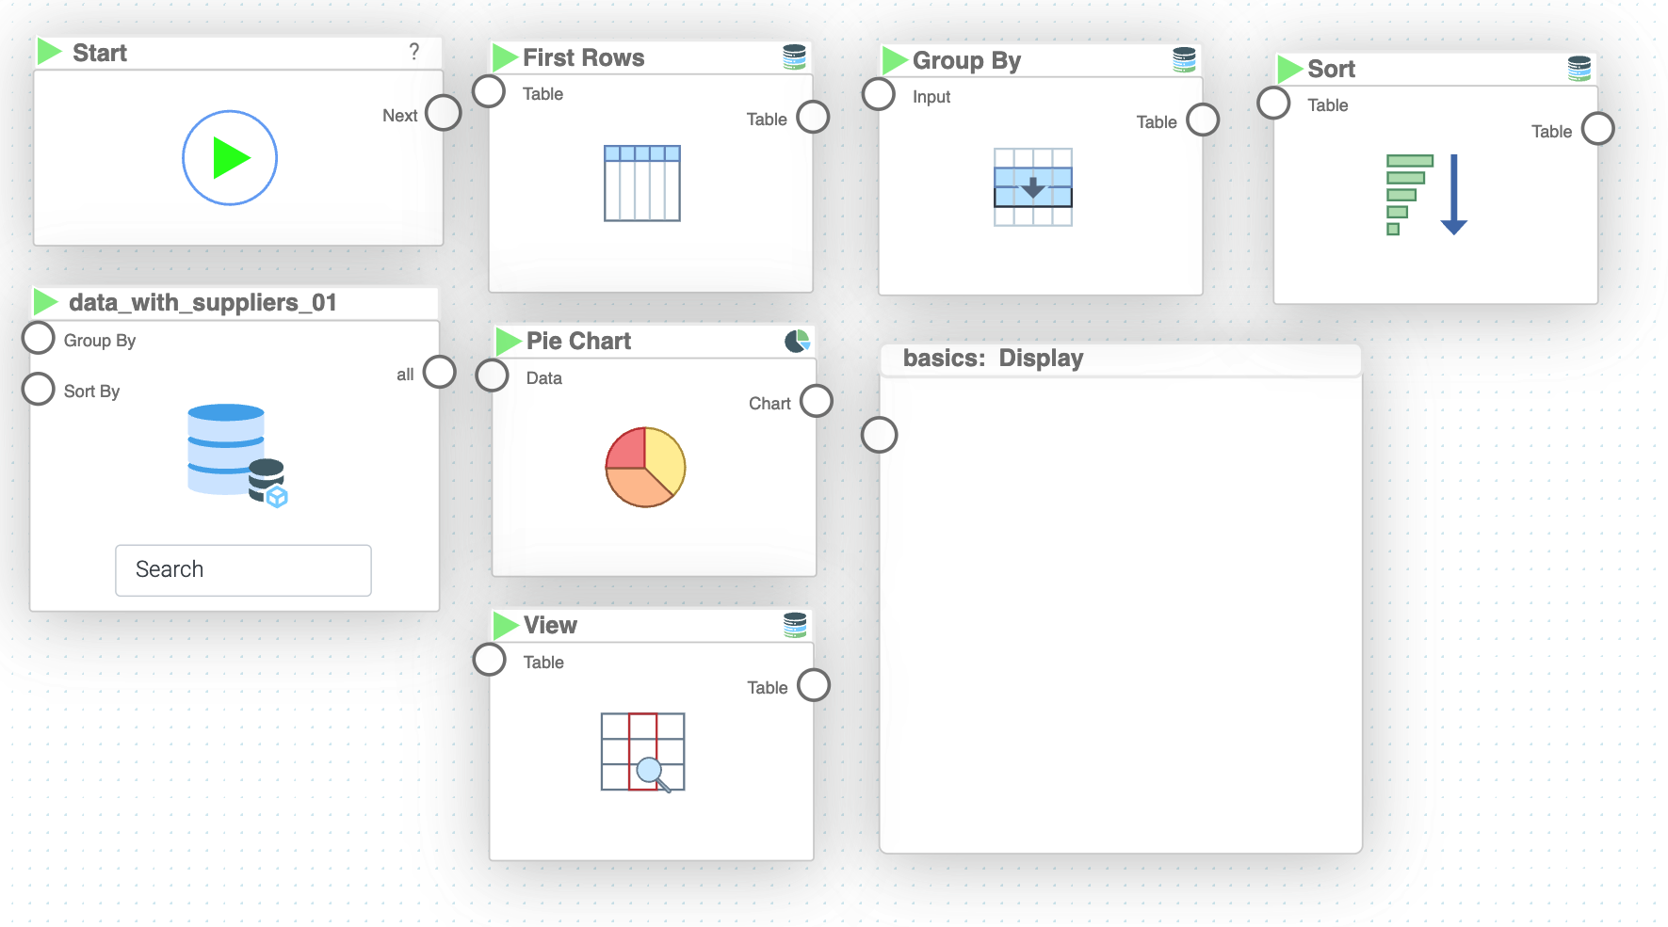The height and width of the screenshot is (927, 1668).
Task: Run the Pie Chart node via green triangle
Action: point(509,341)
